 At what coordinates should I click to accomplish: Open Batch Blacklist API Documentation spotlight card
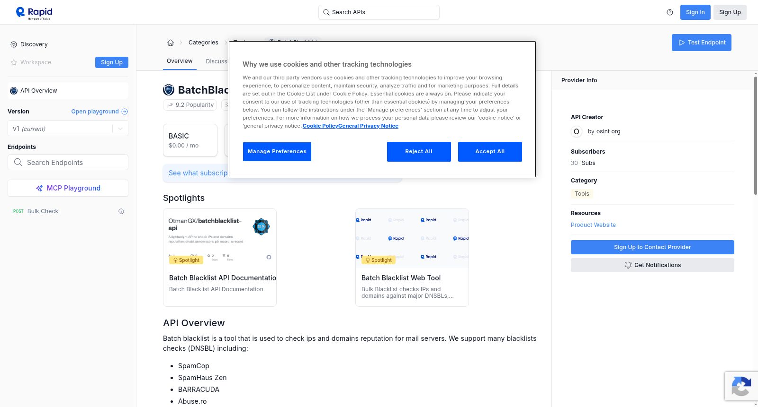coord(220,258)
